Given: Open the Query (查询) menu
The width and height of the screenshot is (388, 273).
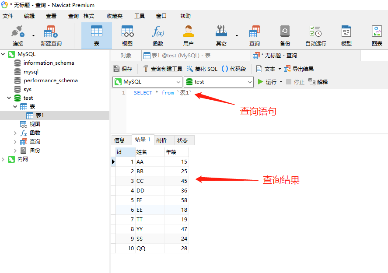Looking at the screenshot, I should pyautogui.click(x=73, y=16).
